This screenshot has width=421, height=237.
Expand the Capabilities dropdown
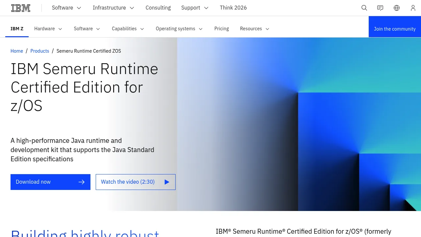[x=128, y=29]
